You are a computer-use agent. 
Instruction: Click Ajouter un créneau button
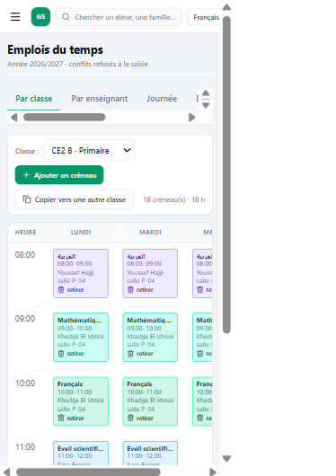pyautogui.click(x=59, y=175)
